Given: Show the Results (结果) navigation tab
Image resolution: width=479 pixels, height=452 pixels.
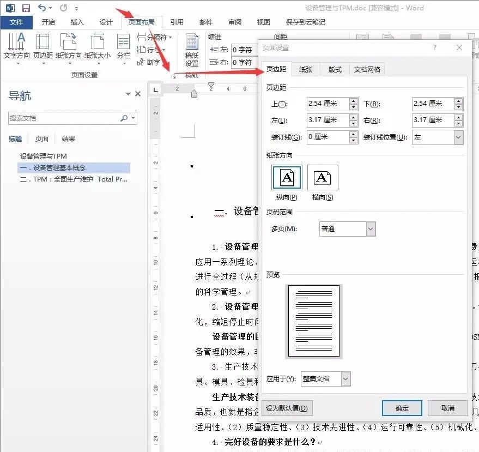Looking at the screenshot, I should pos(69,138).
